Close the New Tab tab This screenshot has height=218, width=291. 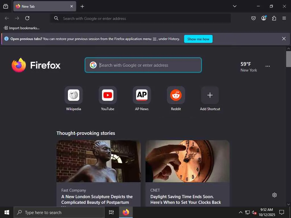[72, 6]
